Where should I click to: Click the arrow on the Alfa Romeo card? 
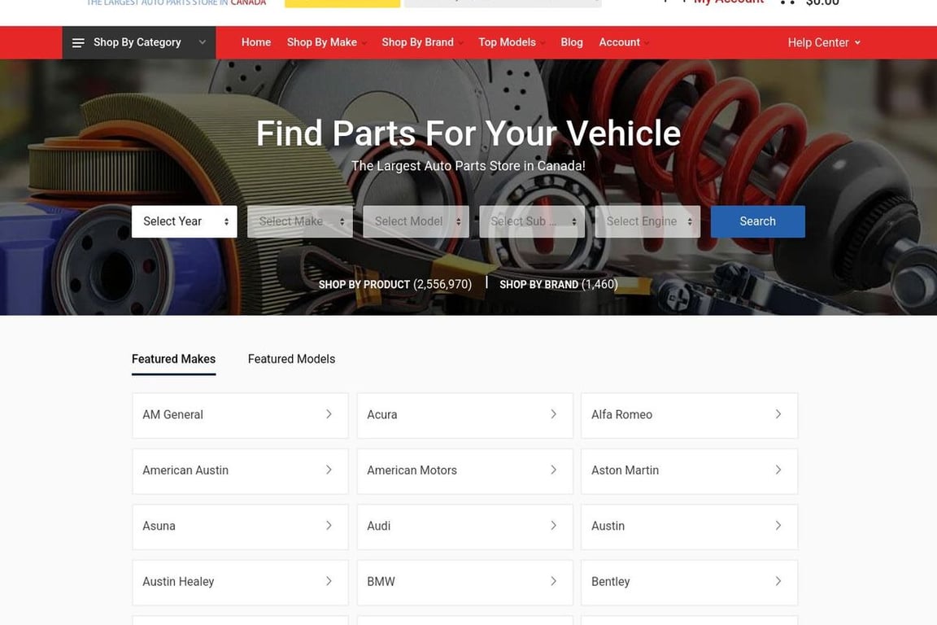(778, 414)
